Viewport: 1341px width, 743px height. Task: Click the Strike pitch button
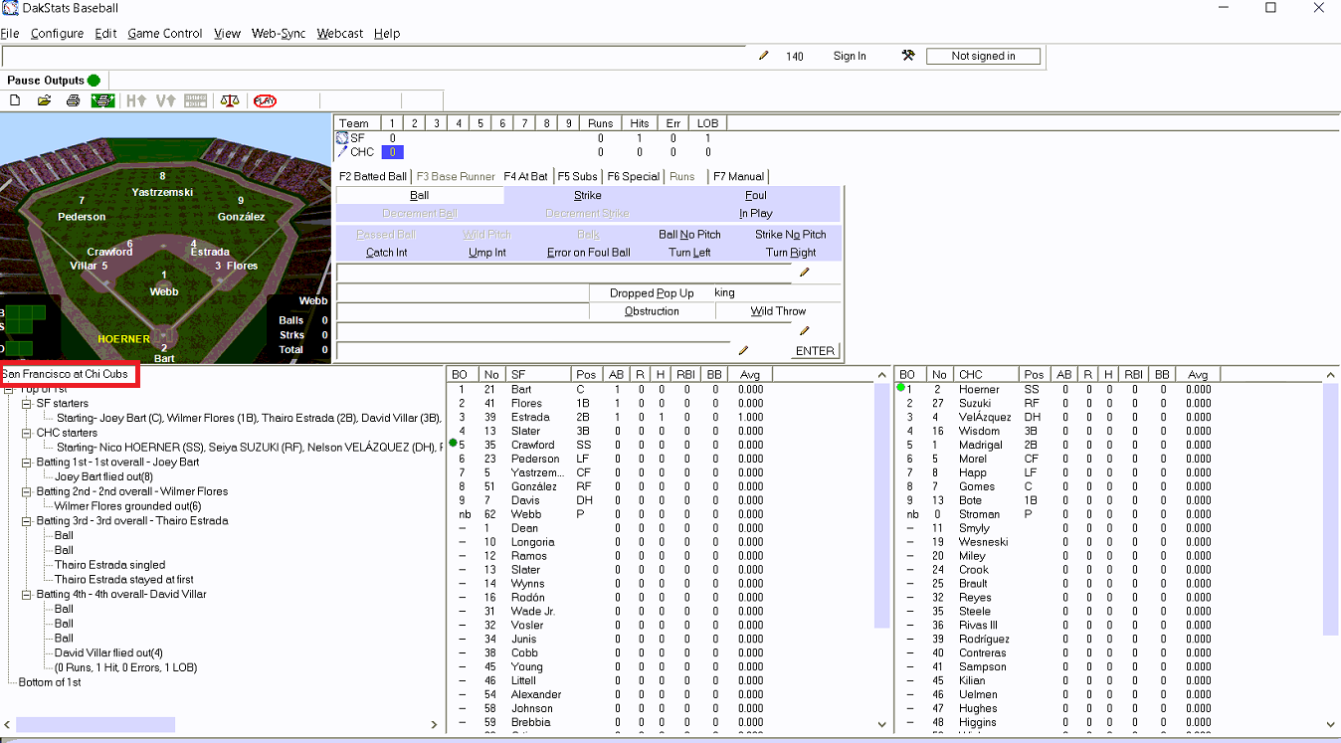coord(587,195)
